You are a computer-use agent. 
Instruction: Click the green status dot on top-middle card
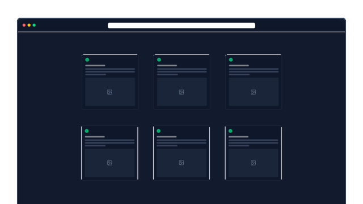click(159, 59)
